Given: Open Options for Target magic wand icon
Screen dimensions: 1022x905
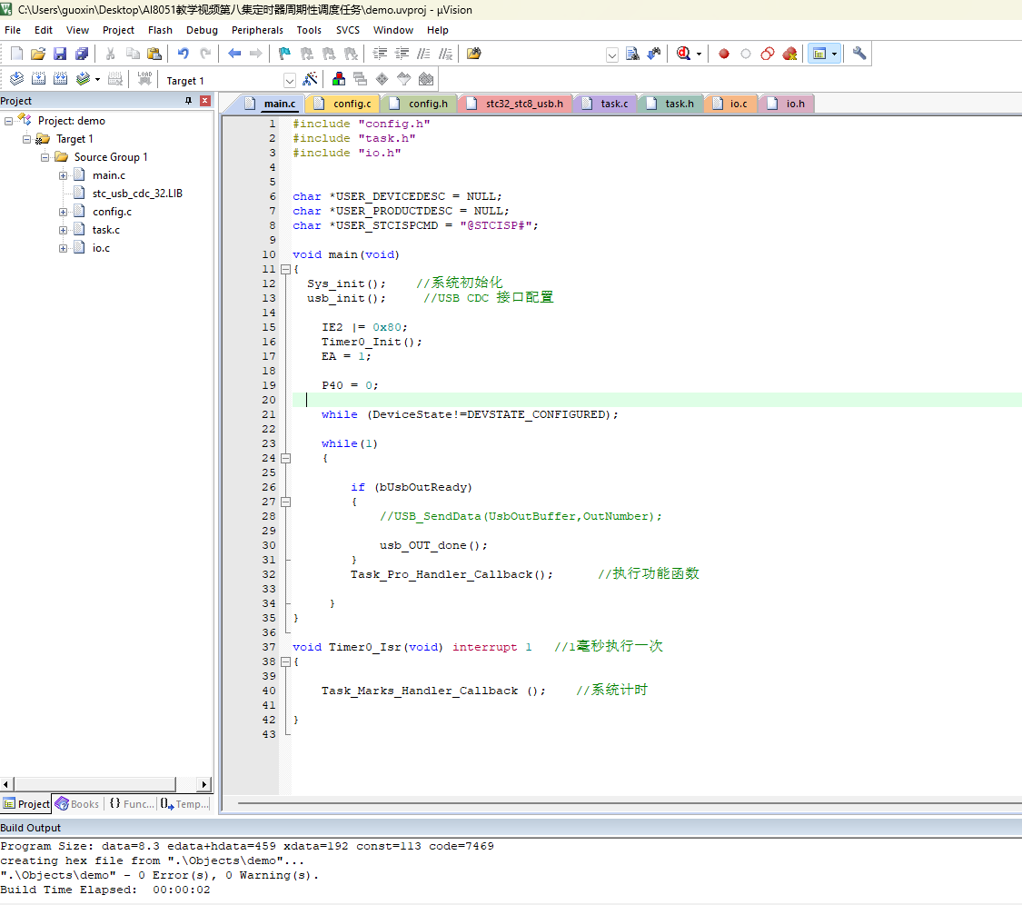Looking at the screenshot, I should pos(311,79).
